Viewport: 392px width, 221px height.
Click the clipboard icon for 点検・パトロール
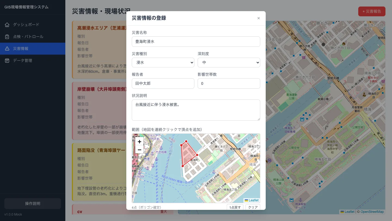7,37
